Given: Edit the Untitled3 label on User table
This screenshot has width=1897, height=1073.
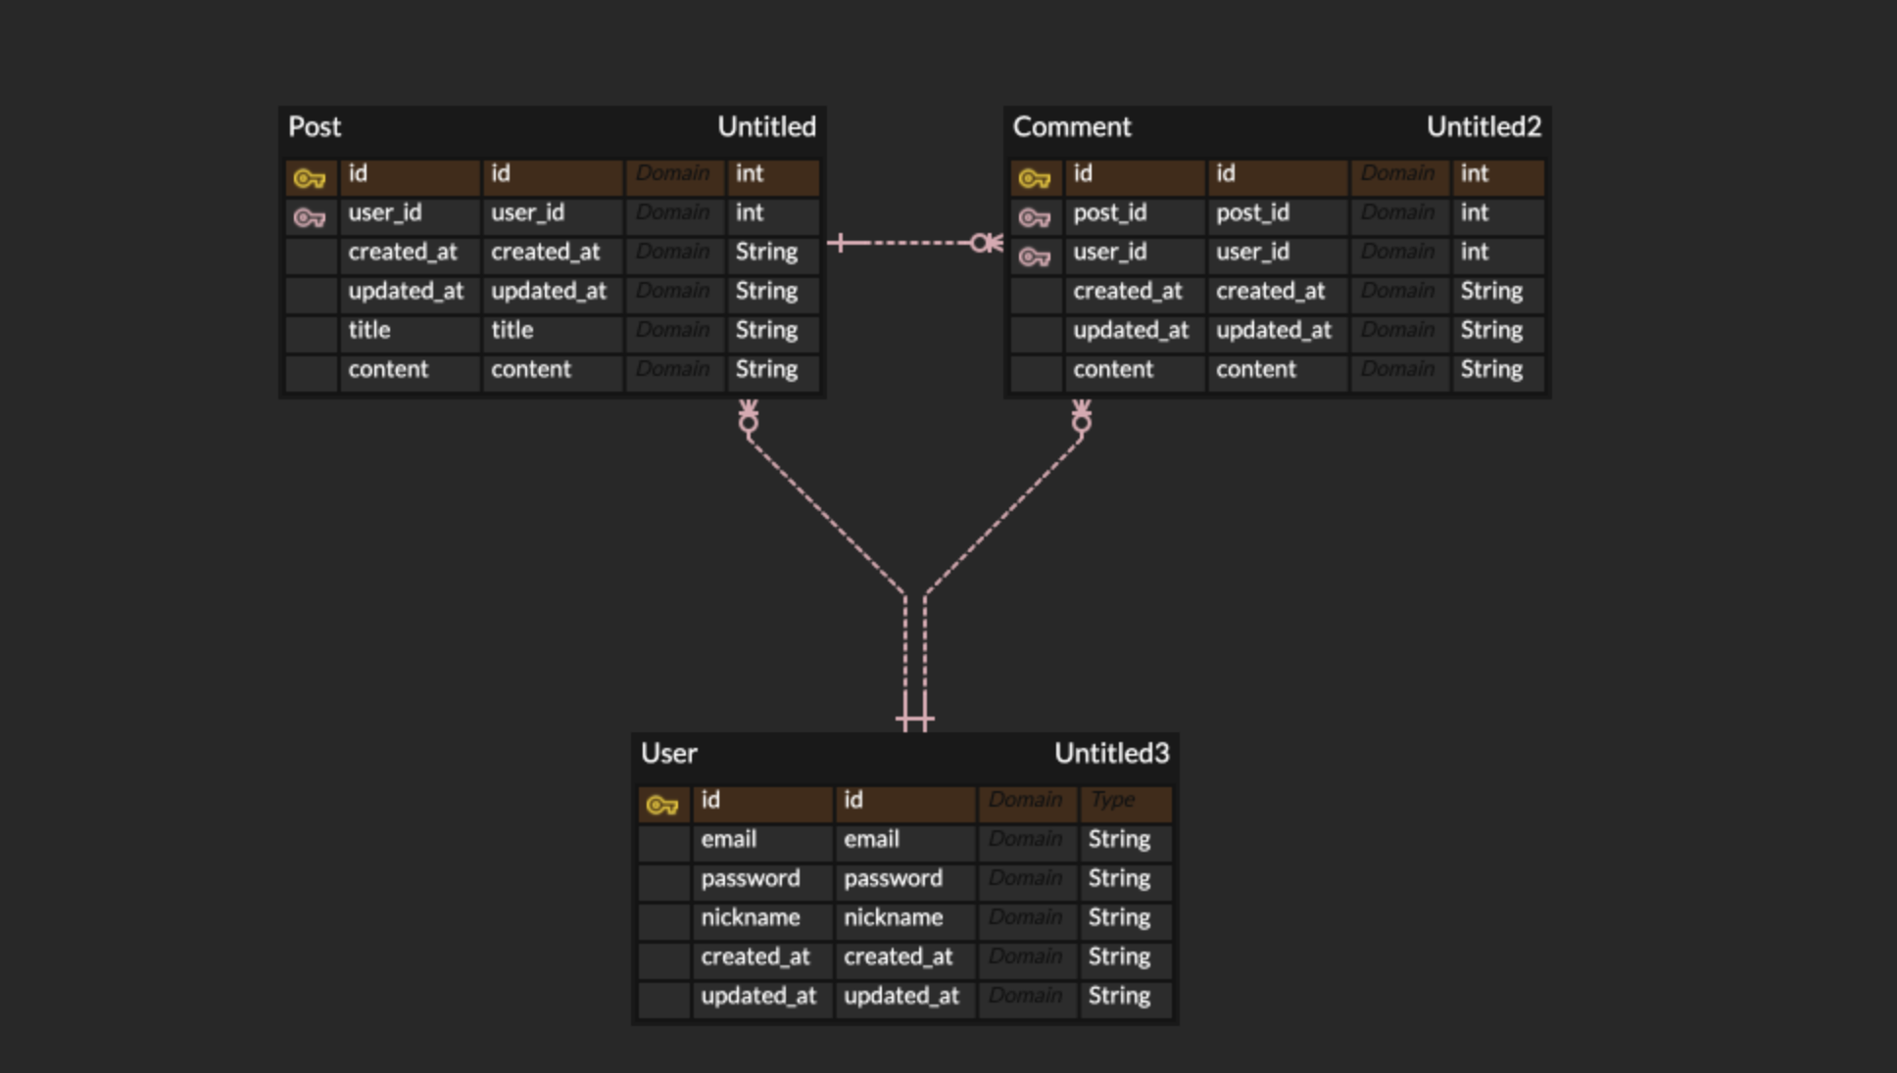Looking at the screenshot, I should click(x=1110, y=753).
